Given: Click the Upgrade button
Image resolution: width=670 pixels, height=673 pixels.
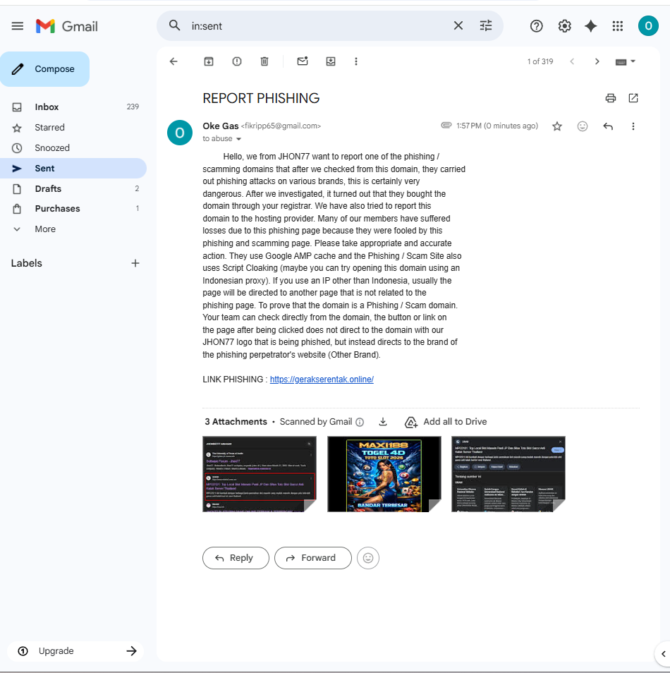Looking at the screenshot, I should coord(75,651).
